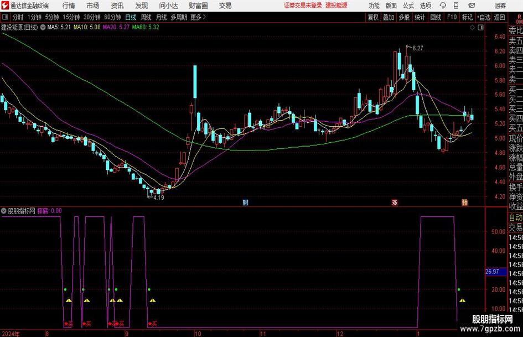
Task: Open the customer service headset icon
Action: (x=443, y=6)
